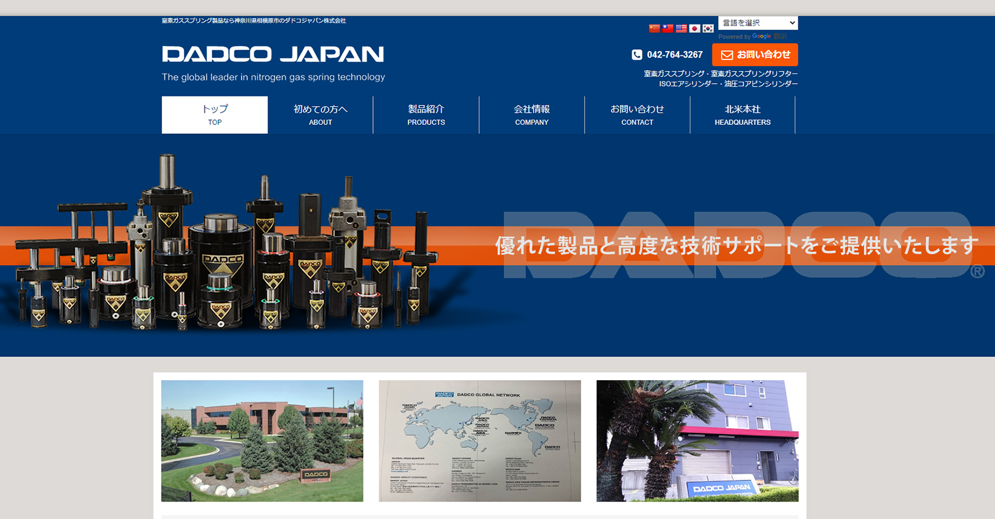Viewport: 995px width, 519px height.
Task: Visit the 北米本社 HEADQUARTERS page
Action: [743, 115]
